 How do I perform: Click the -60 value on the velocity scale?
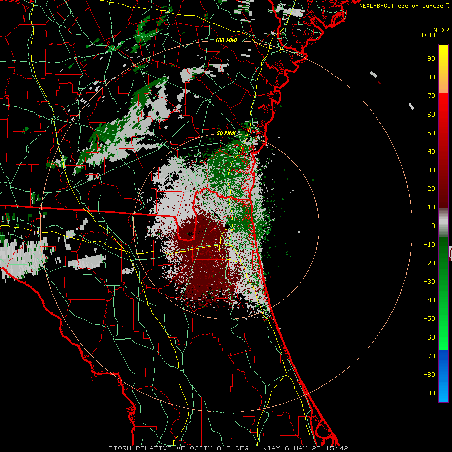click(x=429, y=337)
